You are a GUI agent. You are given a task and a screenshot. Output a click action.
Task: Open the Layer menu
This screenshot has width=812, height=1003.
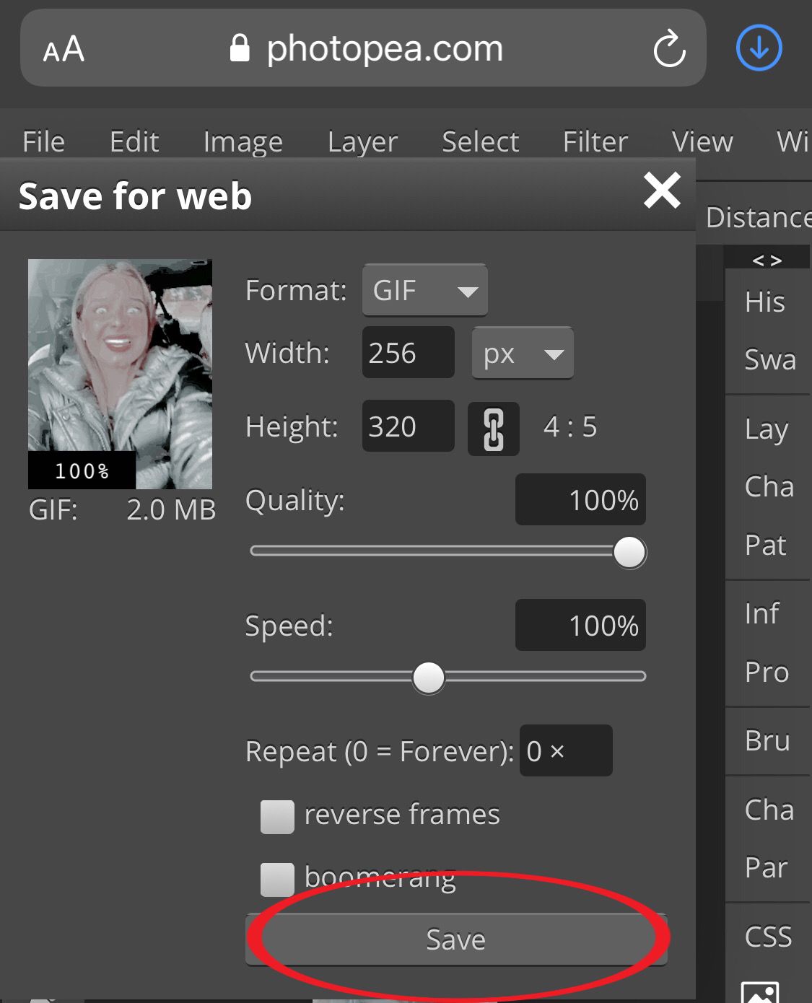362,141
